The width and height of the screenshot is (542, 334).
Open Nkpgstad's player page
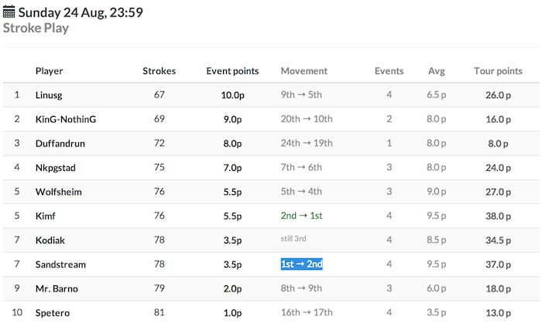click(55, 168)
